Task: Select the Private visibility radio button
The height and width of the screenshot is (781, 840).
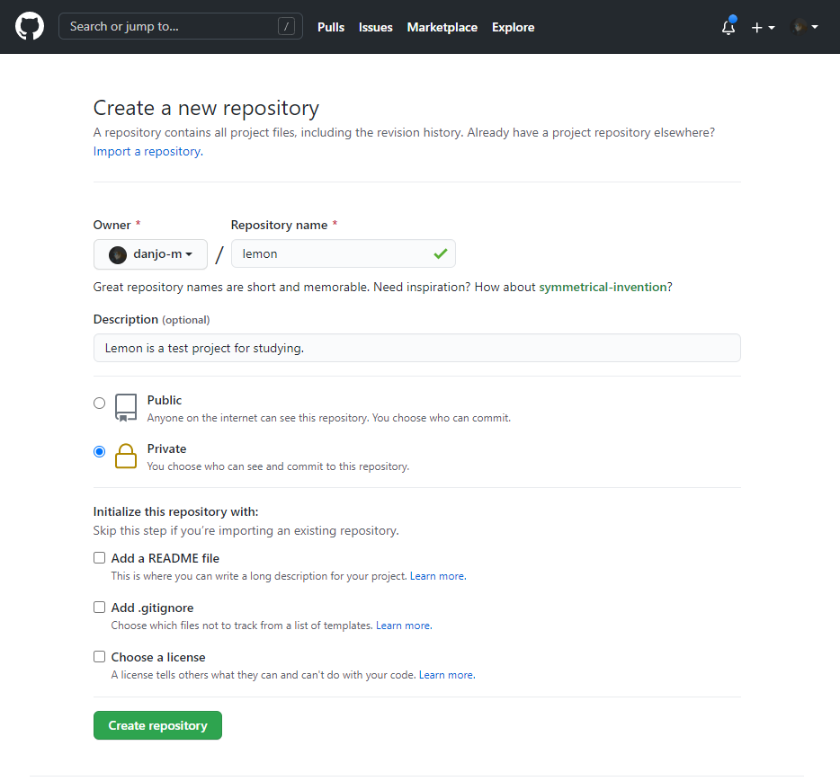Action: [x=99, y=452]
